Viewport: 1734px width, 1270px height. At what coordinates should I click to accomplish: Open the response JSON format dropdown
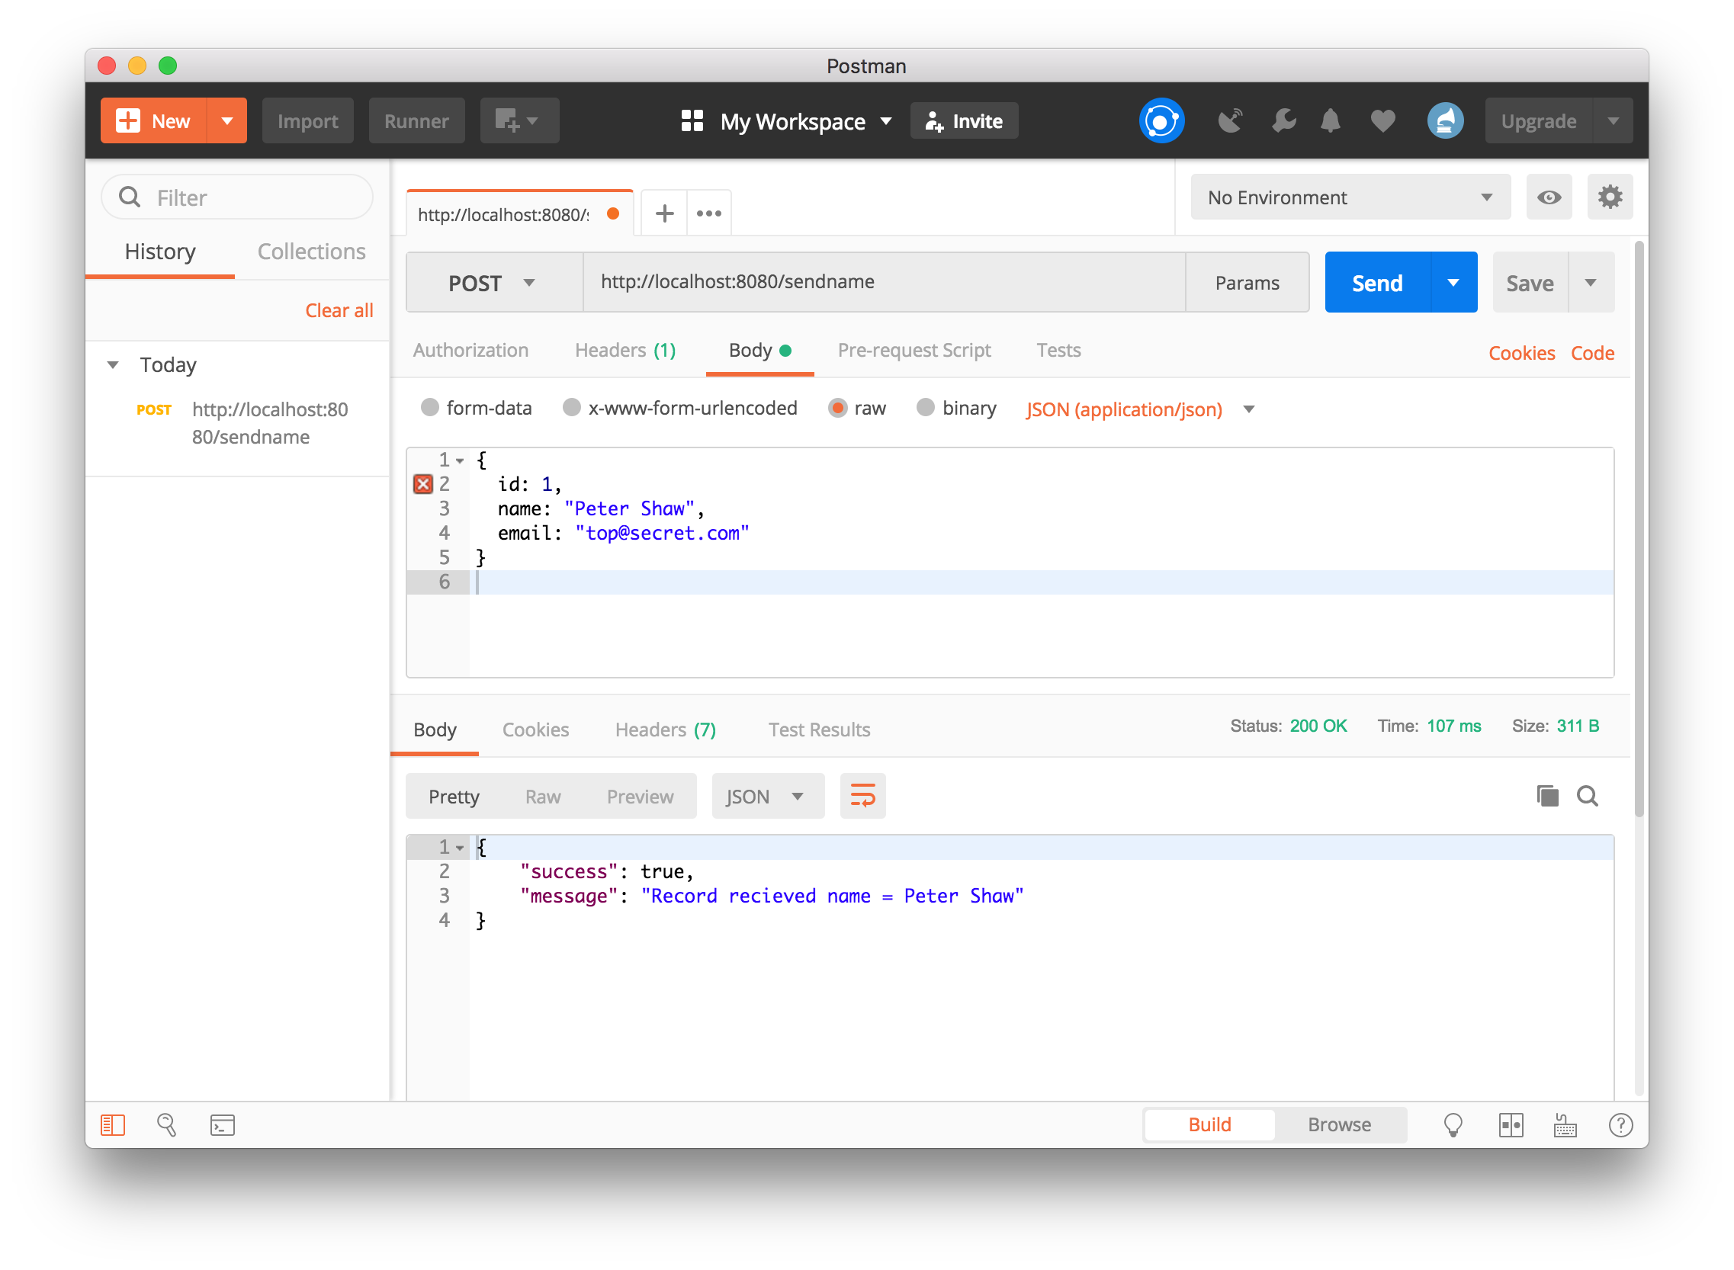click(767, 797)
